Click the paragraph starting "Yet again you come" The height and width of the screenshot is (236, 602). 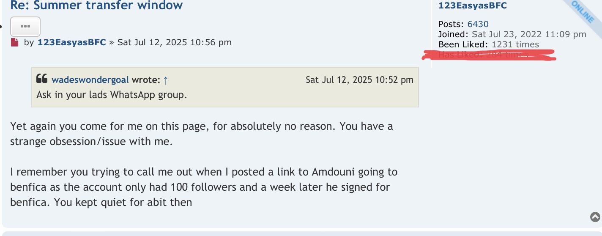[x=201, y=133]
